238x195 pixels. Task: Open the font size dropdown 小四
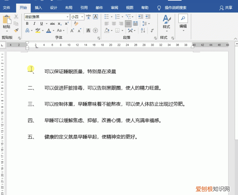pyautogui.click(x=82, y=17)
